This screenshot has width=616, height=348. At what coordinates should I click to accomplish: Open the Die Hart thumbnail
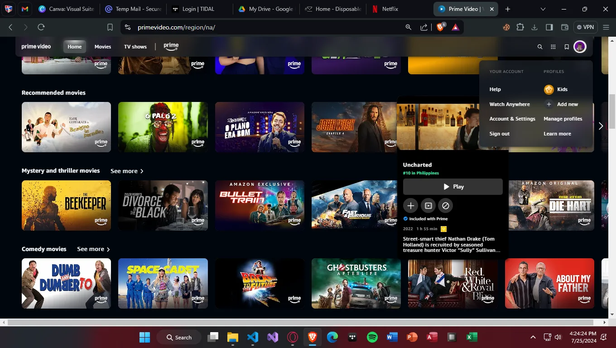[551, 205]
